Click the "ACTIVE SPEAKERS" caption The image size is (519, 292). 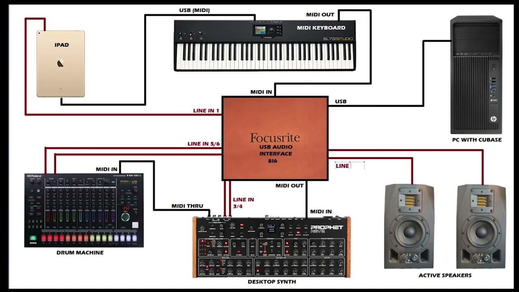pyautogui.click(x=445, y=275)
